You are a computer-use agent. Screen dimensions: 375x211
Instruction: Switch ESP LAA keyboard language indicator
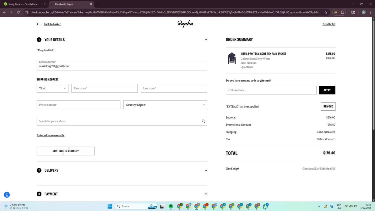pos(339,206)
